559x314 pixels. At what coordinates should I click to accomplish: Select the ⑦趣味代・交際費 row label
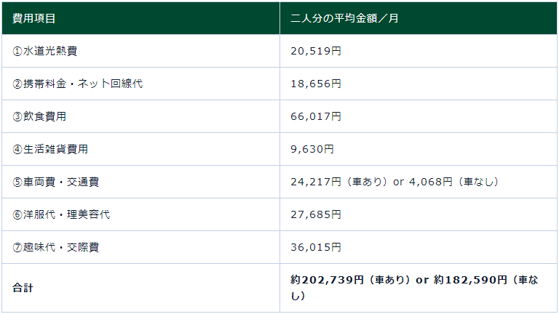click(55, 247)
